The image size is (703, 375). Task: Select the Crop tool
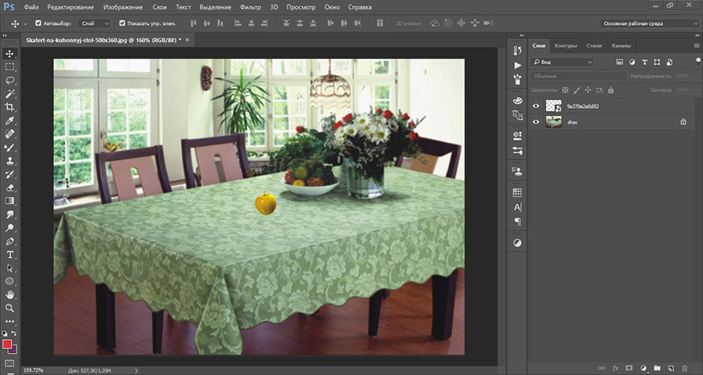10,107
